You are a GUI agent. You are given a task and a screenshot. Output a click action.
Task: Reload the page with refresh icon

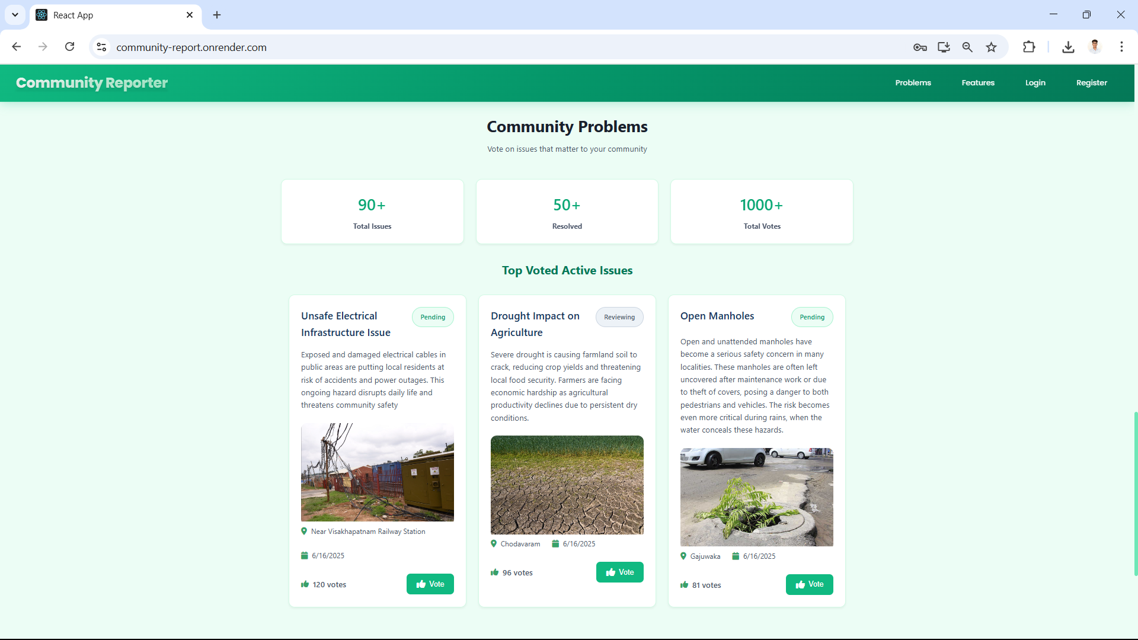pos(70,47)
